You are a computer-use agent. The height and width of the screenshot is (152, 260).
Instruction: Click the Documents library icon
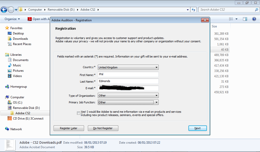[x=10, y=60]
